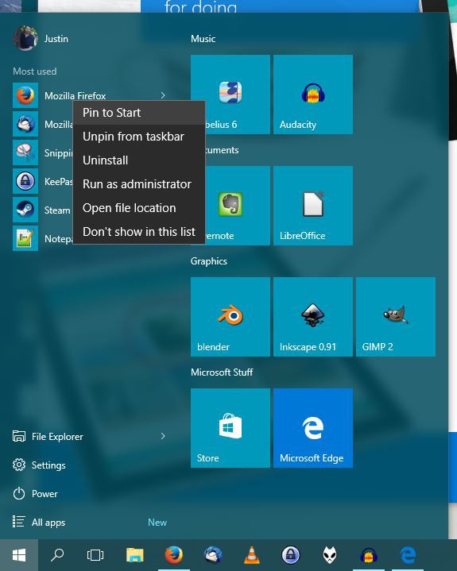457x571 pixels.
Task: Choose Don't show in this list
Action: [139, 232]
